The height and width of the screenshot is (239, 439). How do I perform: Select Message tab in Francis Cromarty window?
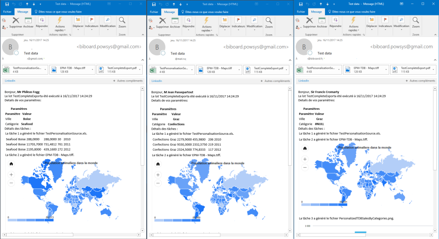pyautogui.click(x=316, y=12)
